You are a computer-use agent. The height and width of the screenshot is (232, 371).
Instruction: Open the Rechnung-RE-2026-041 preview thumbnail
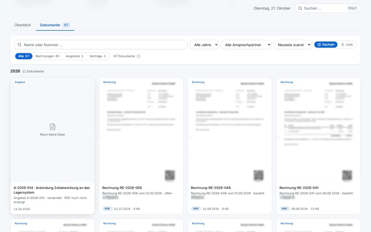tap(318, 130)
